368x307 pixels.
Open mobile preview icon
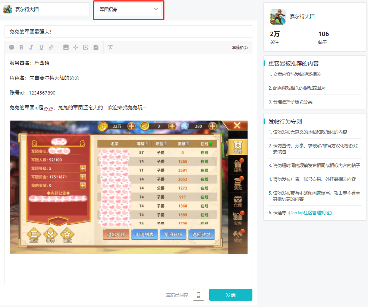click(x=199, y=295)
